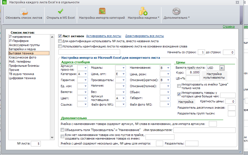This screenshot has width=248, height=155.
Task: Open the Категория column dropdown
Action: (x=85, y=74)
